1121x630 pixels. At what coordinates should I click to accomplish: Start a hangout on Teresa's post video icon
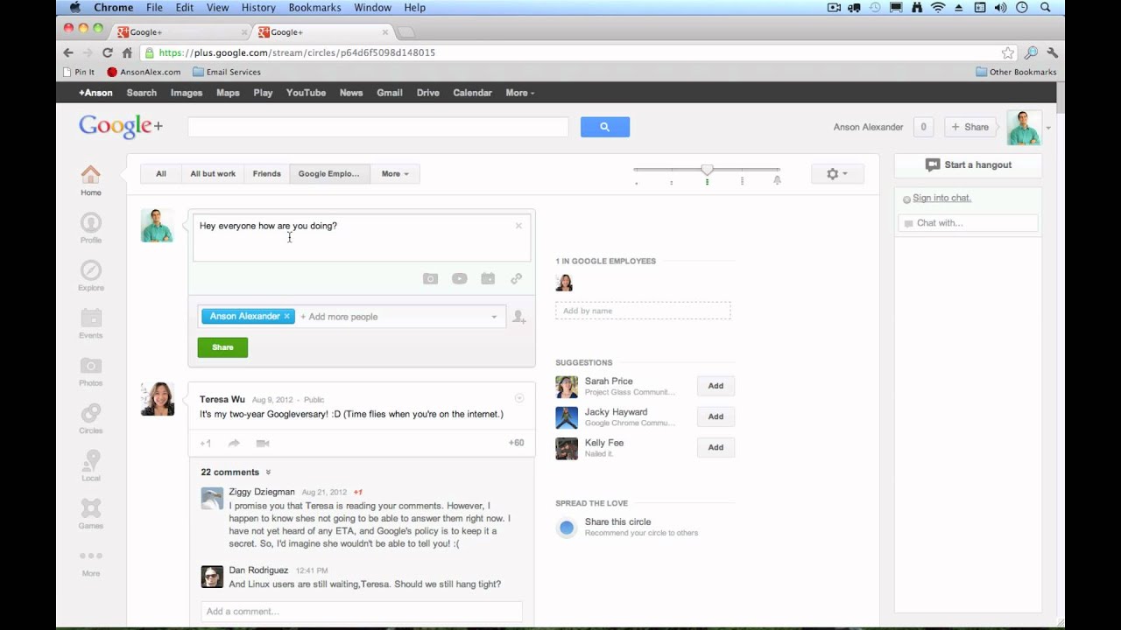[262, 443]
